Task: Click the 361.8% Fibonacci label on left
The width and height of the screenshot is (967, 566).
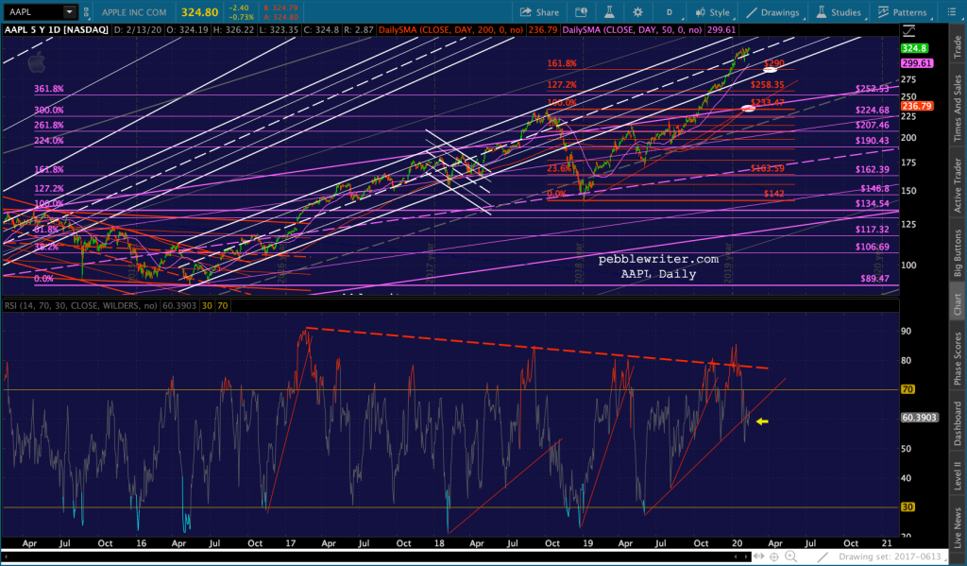Action: click(x=49, y=89)
